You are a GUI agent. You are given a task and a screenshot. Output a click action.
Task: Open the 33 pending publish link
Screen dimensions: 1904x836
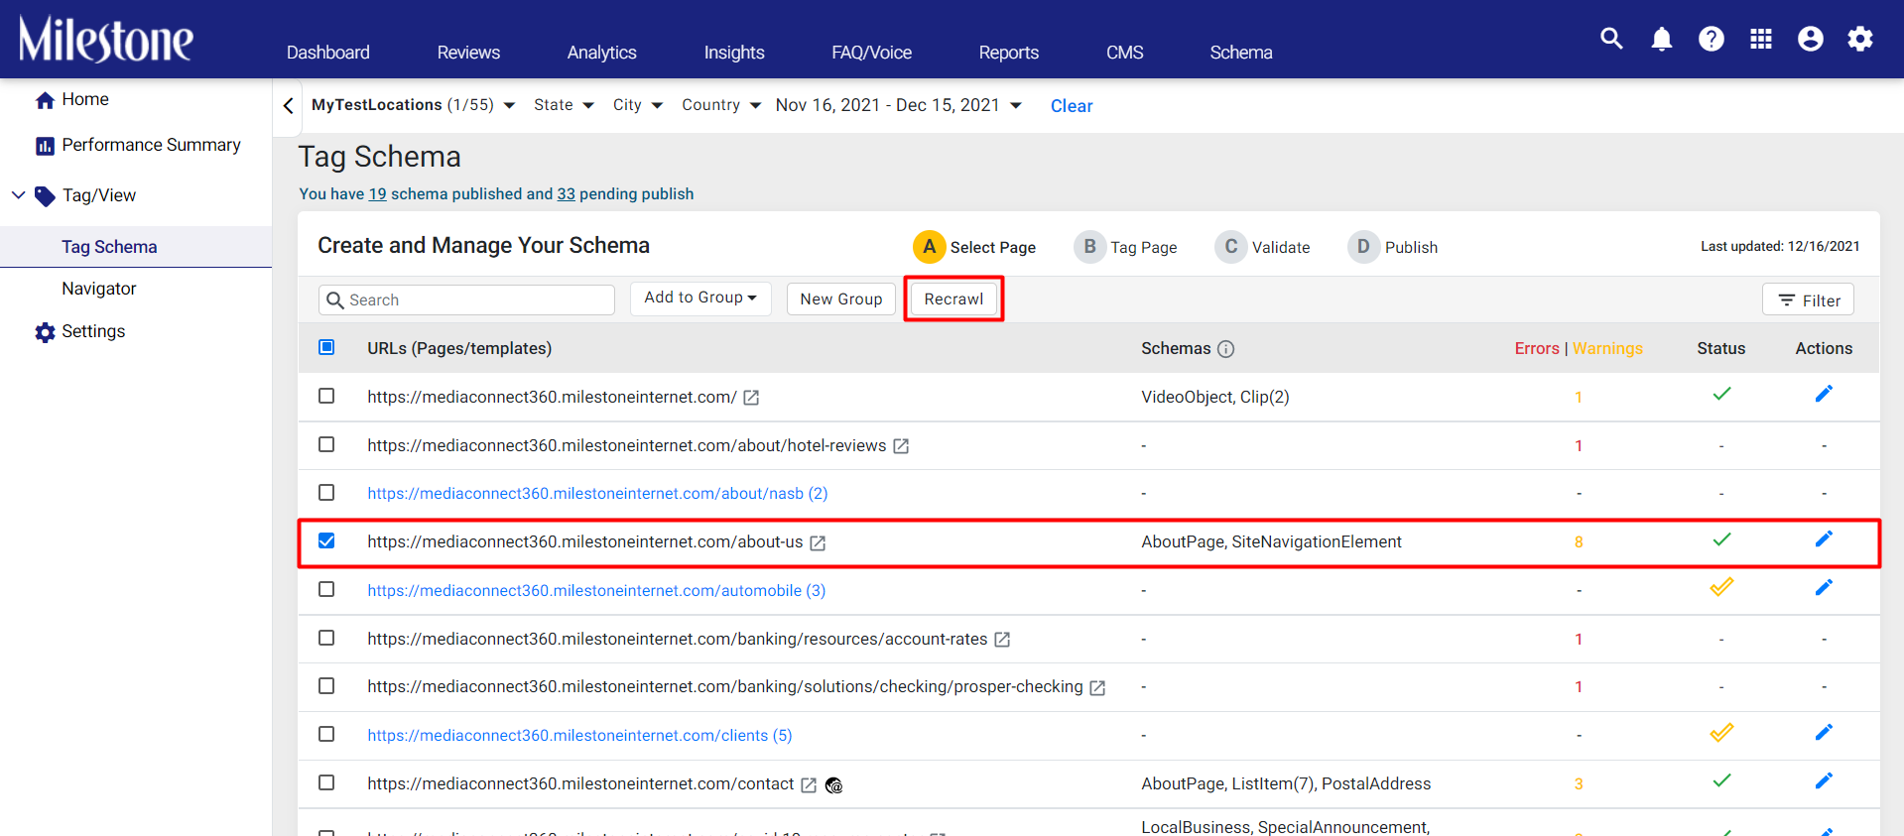(567, 194)
